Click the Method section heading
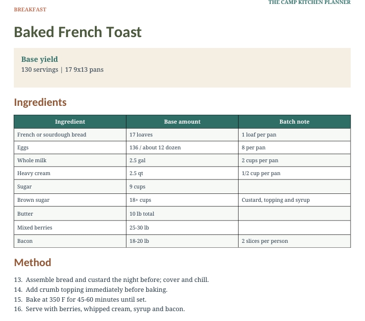Viewport: 365px width, 321px height. click(33, 263)
